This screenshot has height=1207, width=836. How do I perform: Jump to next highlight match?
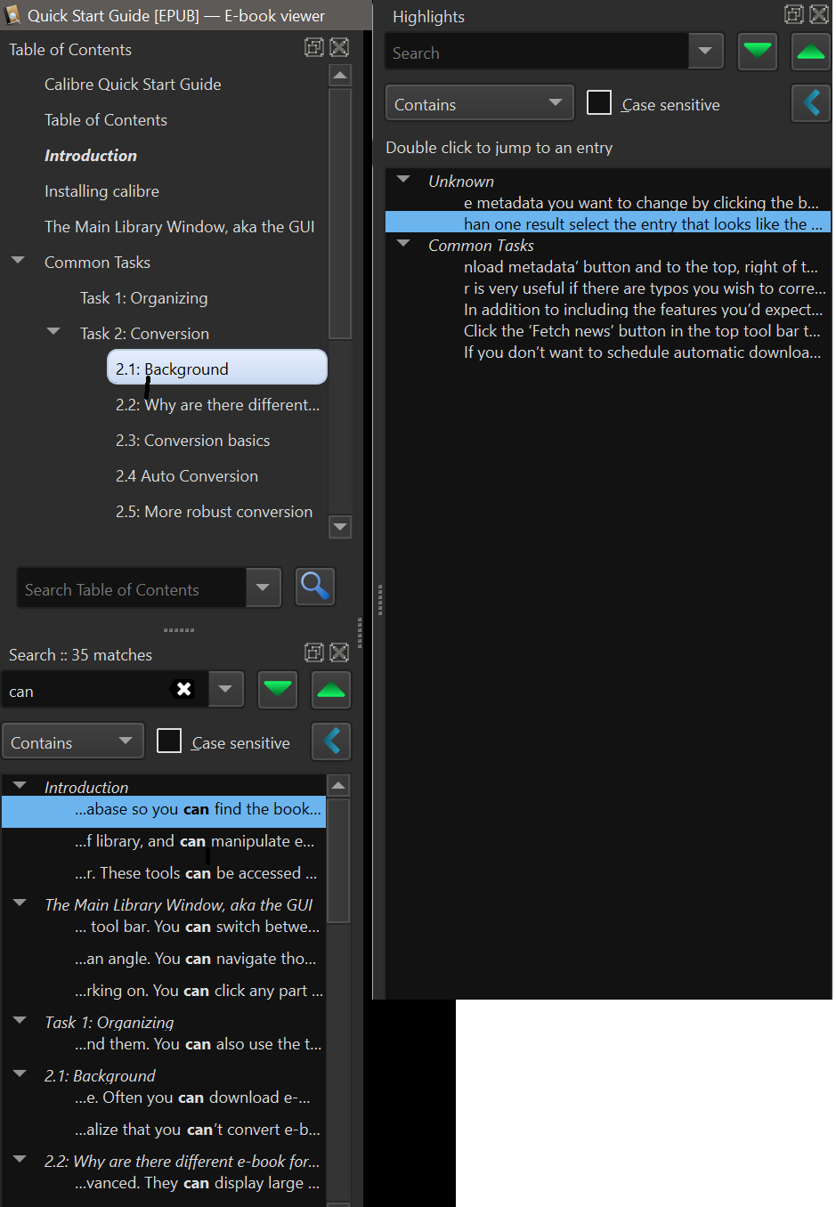tap(758, 52)
